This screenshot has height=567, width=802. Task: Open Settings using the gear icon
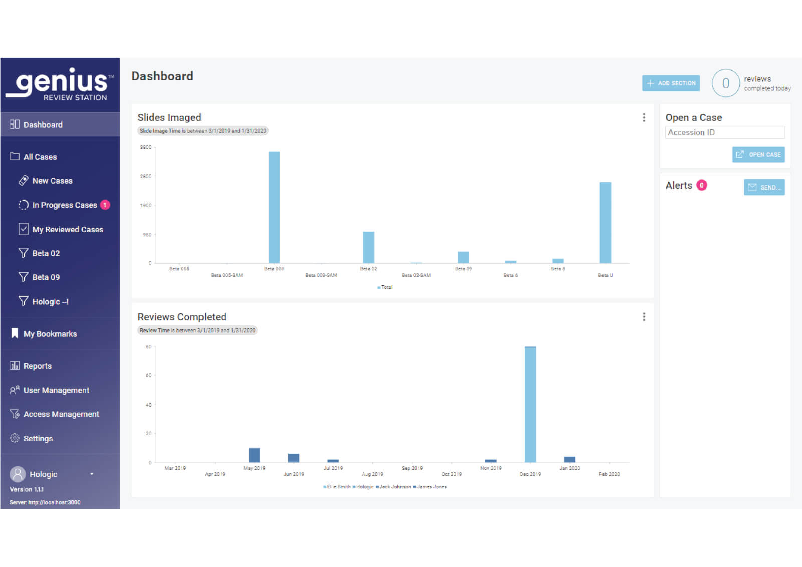click(15, 438)
